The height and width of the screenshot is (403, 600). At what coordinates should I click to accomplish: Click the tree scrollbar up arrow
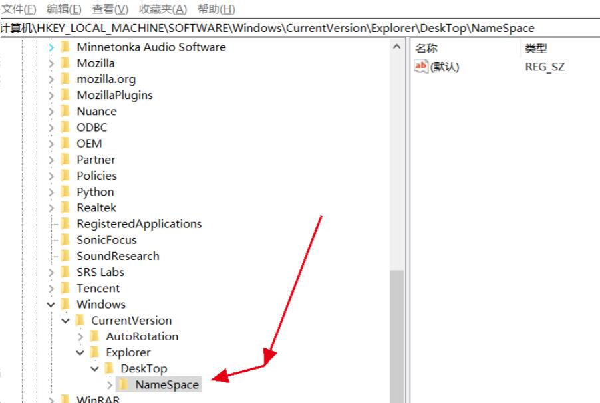tap(397, 47)
